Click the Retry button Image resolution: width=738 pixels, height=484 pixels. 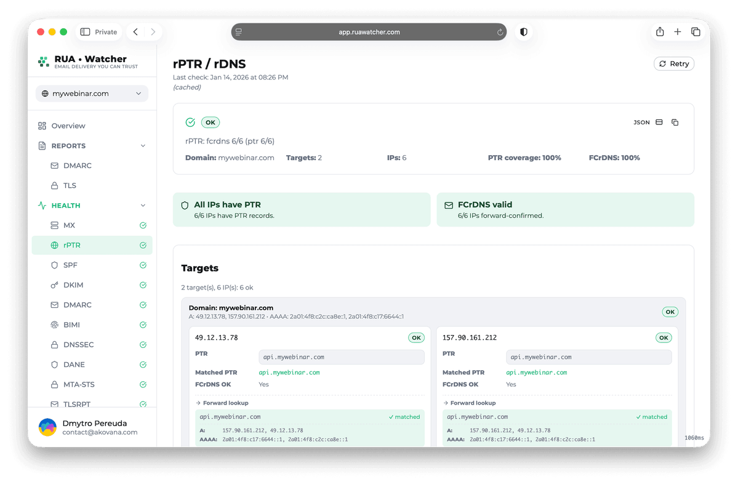[x=673, y=64]
